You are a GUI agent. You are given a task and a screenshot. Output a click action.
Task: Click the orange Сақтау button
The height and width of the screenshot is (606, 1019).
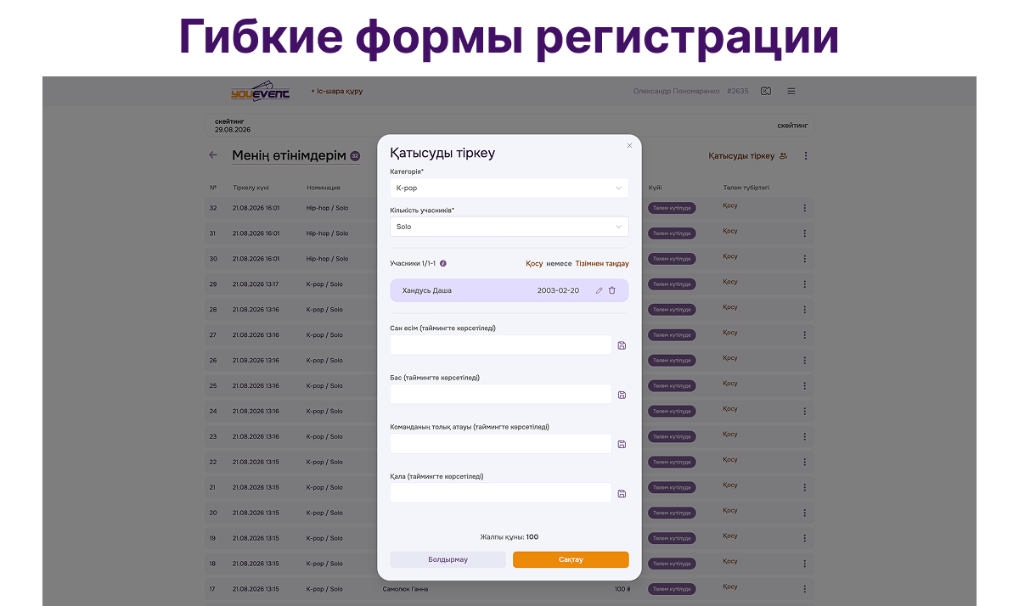pos(571,559)
